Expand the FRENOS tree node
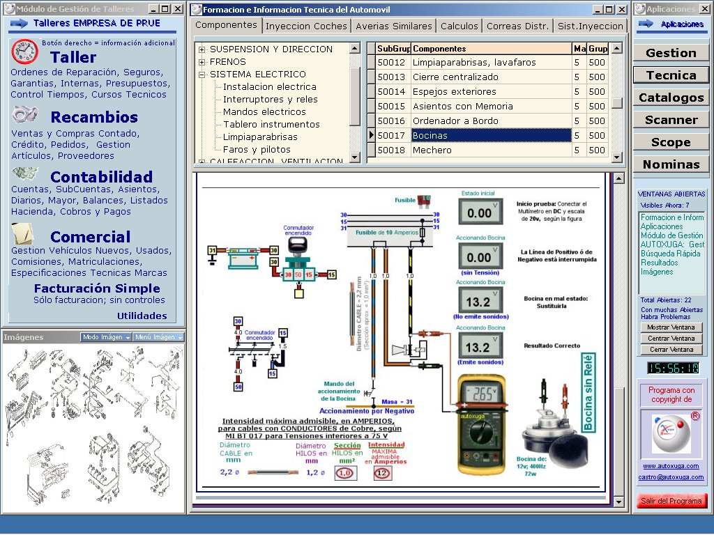The width and height of the screenshot is (714, 535). [202, 62]
